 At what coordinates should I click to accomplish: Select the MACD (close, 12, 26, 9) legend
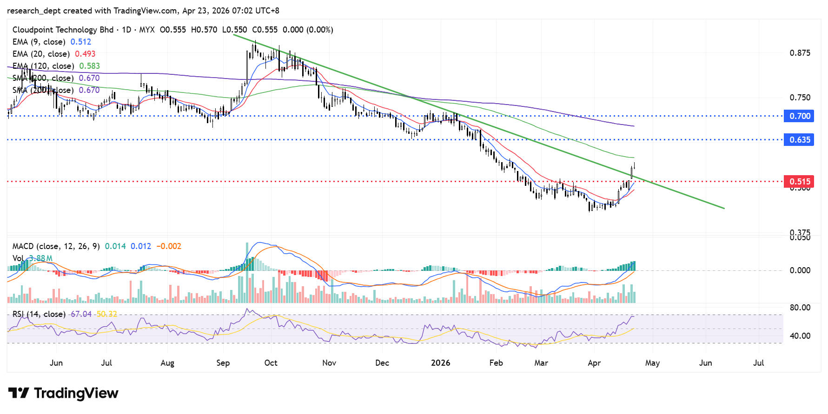coord(56,246)
